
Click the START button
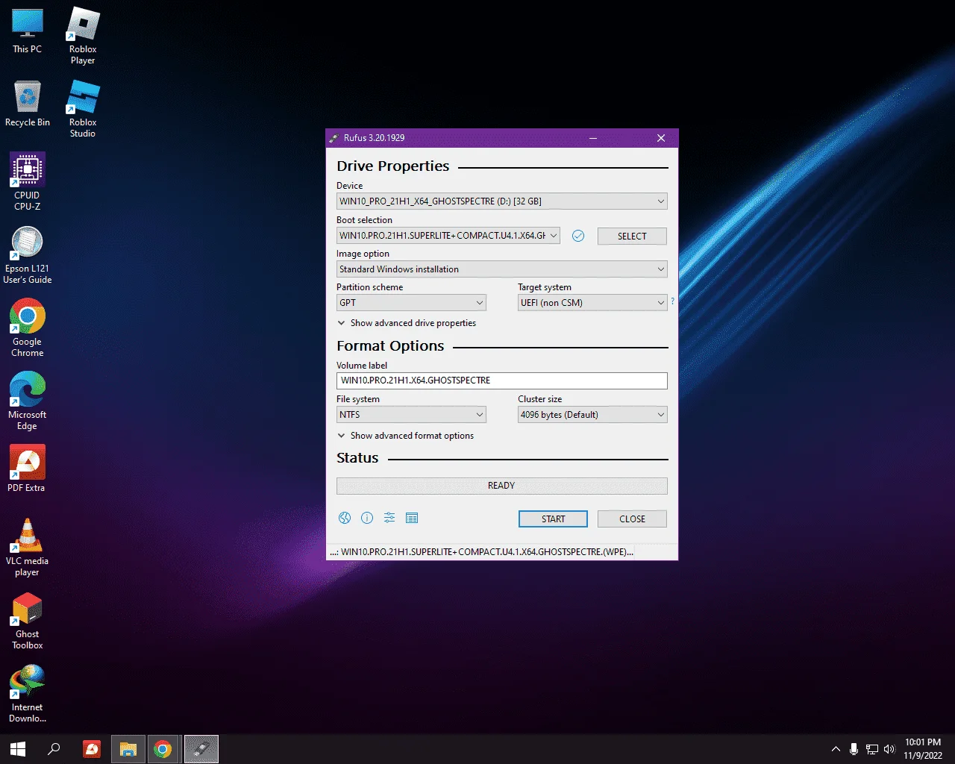(553, 519)
